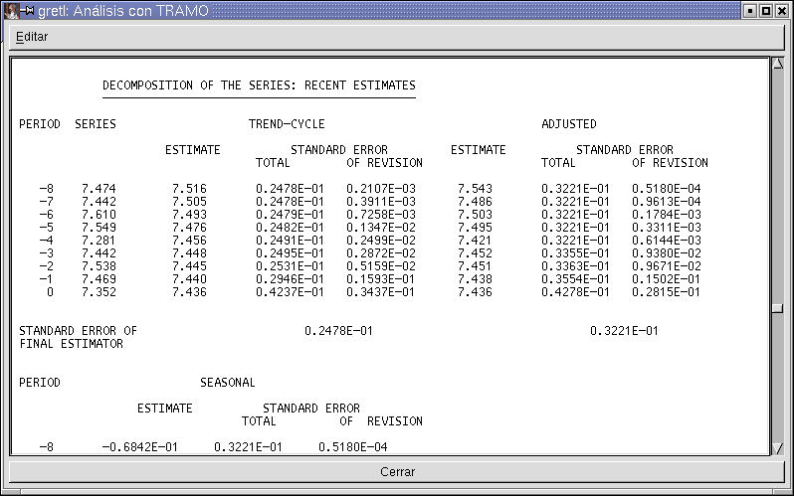Maximize the gretl TRAMO window
Image resolution: width=794 pixels, height=496 pixels.
pyautogui.click(x=766, y=11)
